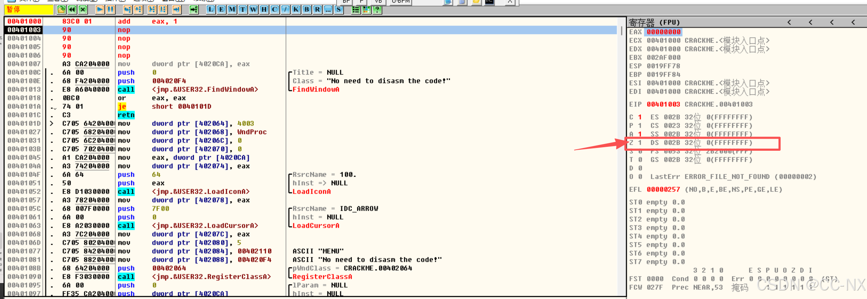Screen dimensions: 867x299
Task: Pause execution with the pause icon
Action: (111, 10)
